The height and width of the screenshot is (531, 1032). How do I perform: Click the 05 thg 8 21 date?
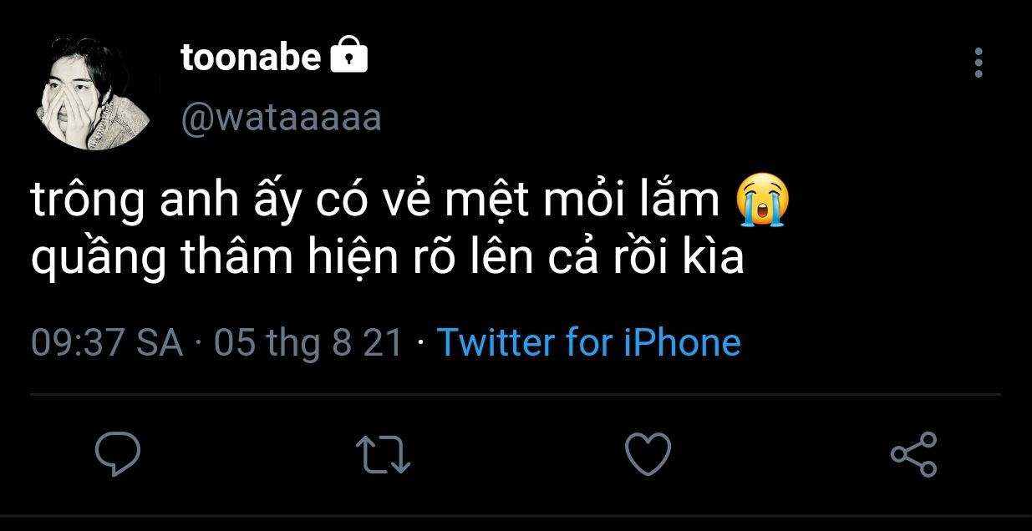[x=308, y=343]
